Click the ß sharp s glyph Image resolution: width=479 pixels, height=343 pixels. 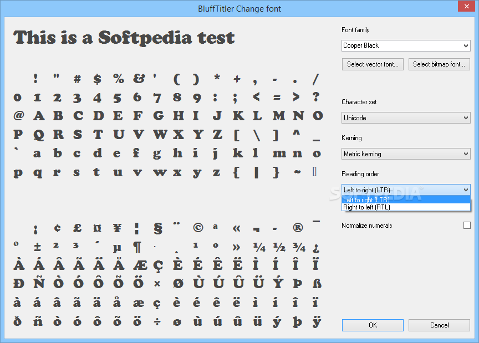tap(317, 284)
